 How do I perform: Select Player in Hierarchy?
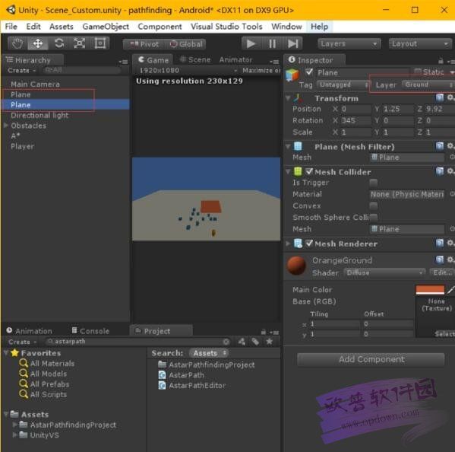(x=22, y=146)
